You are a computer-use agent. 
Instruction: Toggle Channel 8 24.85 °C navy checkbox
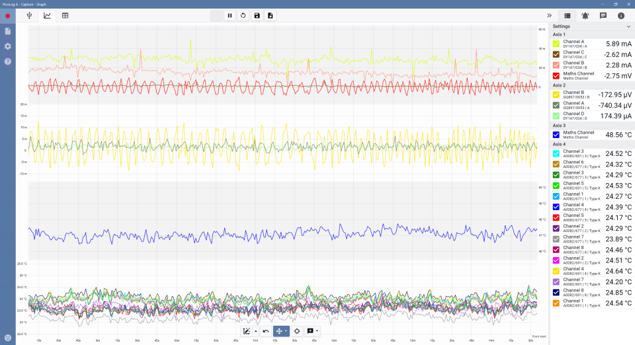point(556,292)
